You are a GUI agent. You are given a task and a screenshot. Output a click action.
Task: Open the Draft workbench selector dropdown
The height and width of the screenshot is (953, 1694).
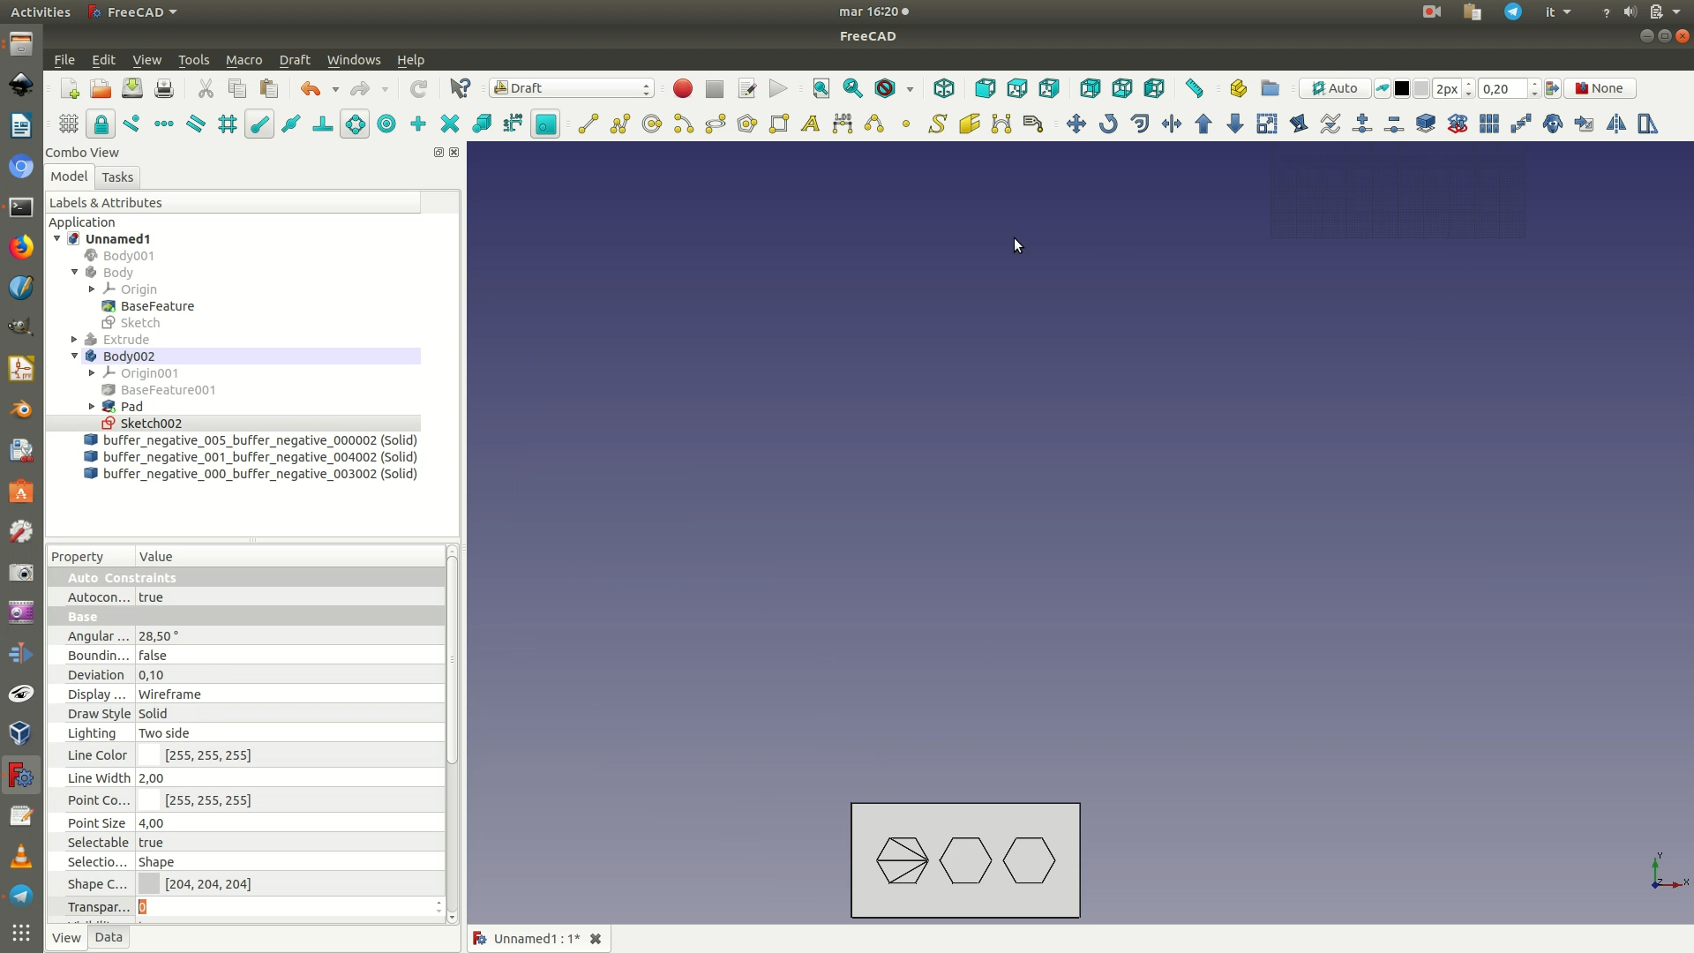(x=573, y=88)
